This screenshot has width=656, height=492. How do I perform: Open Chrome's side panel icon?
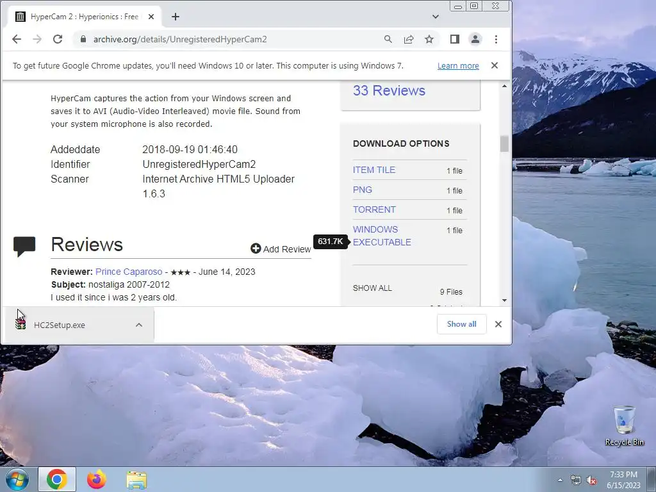(455, 39)
